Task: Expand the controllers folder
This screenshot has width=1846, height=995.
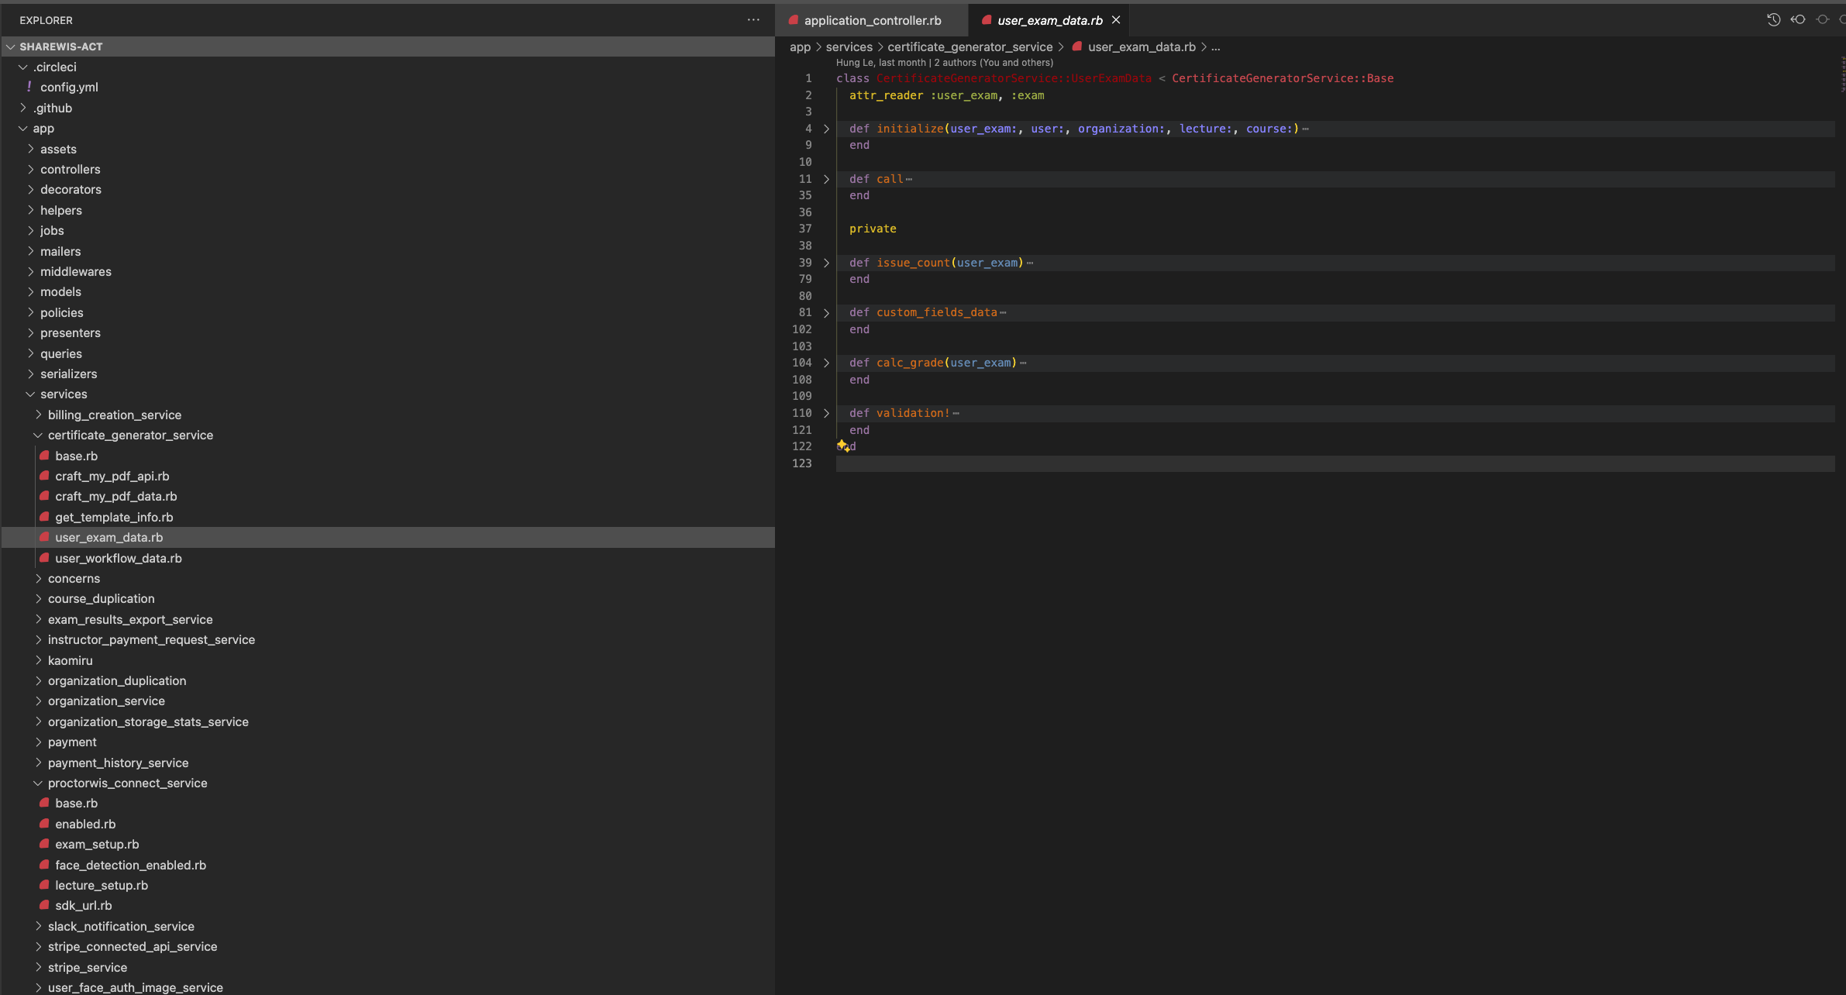Action: tap(387, 169)
